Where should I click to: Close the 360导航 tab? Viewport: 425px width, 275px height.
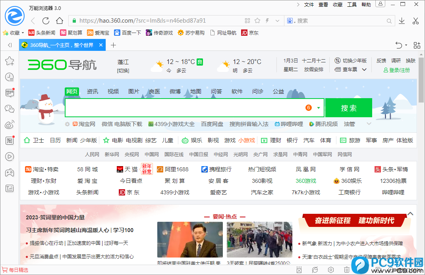click(x=101, y=45)
